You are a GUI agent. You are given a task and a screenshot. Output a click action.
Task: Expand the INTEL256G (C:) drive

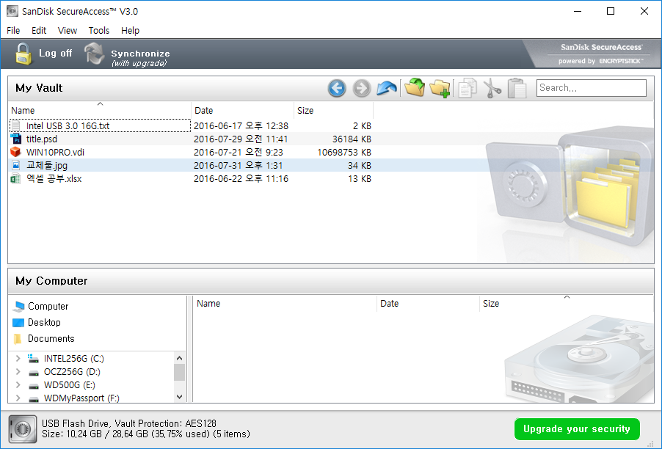pyautogui.click(x=18, y=358)
